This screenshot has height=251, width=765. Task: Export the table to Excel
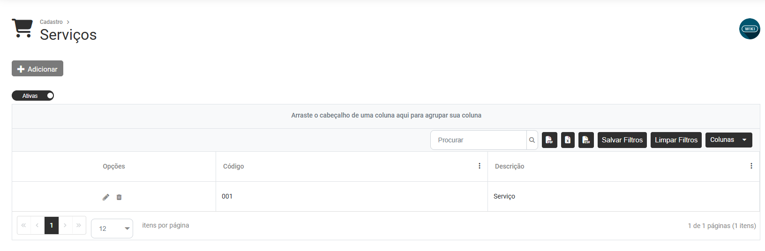[568, 140]
